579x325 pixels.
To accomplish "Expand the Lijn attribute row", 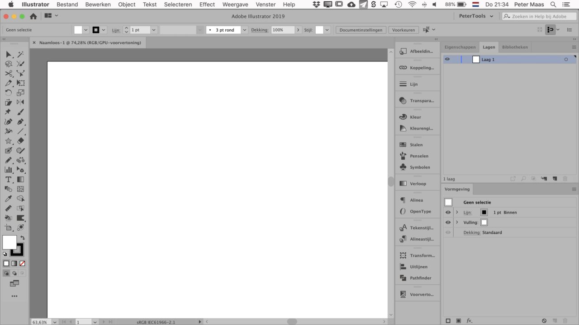I will click(x=457, y=212).
